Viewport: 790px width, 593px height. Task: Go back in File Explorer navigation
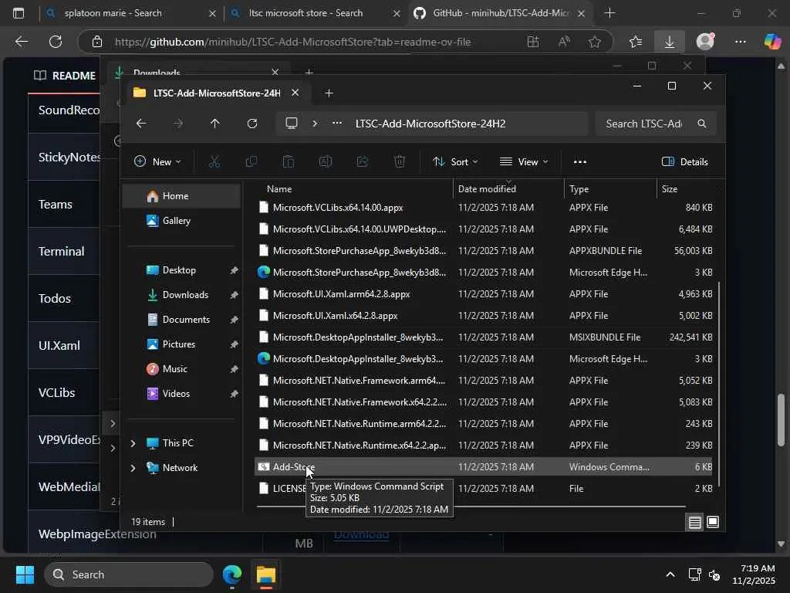(141, 124)
